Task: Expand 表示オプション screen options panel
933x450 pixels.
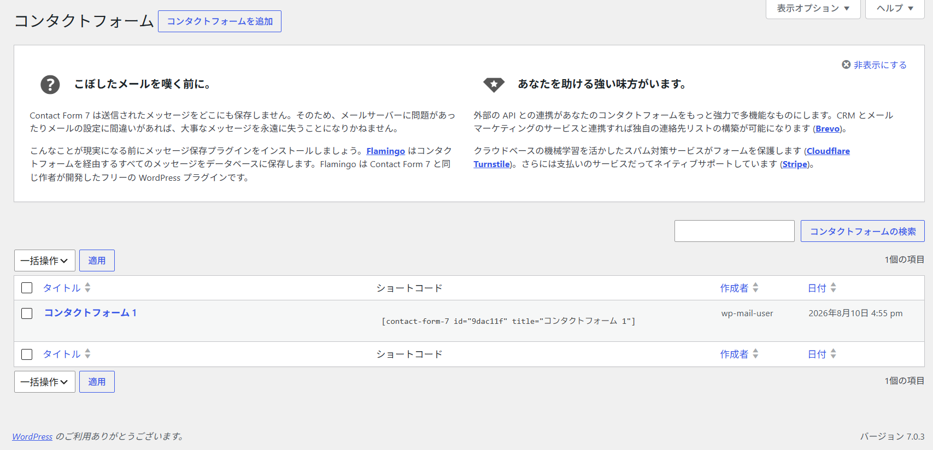Action: 813,9
